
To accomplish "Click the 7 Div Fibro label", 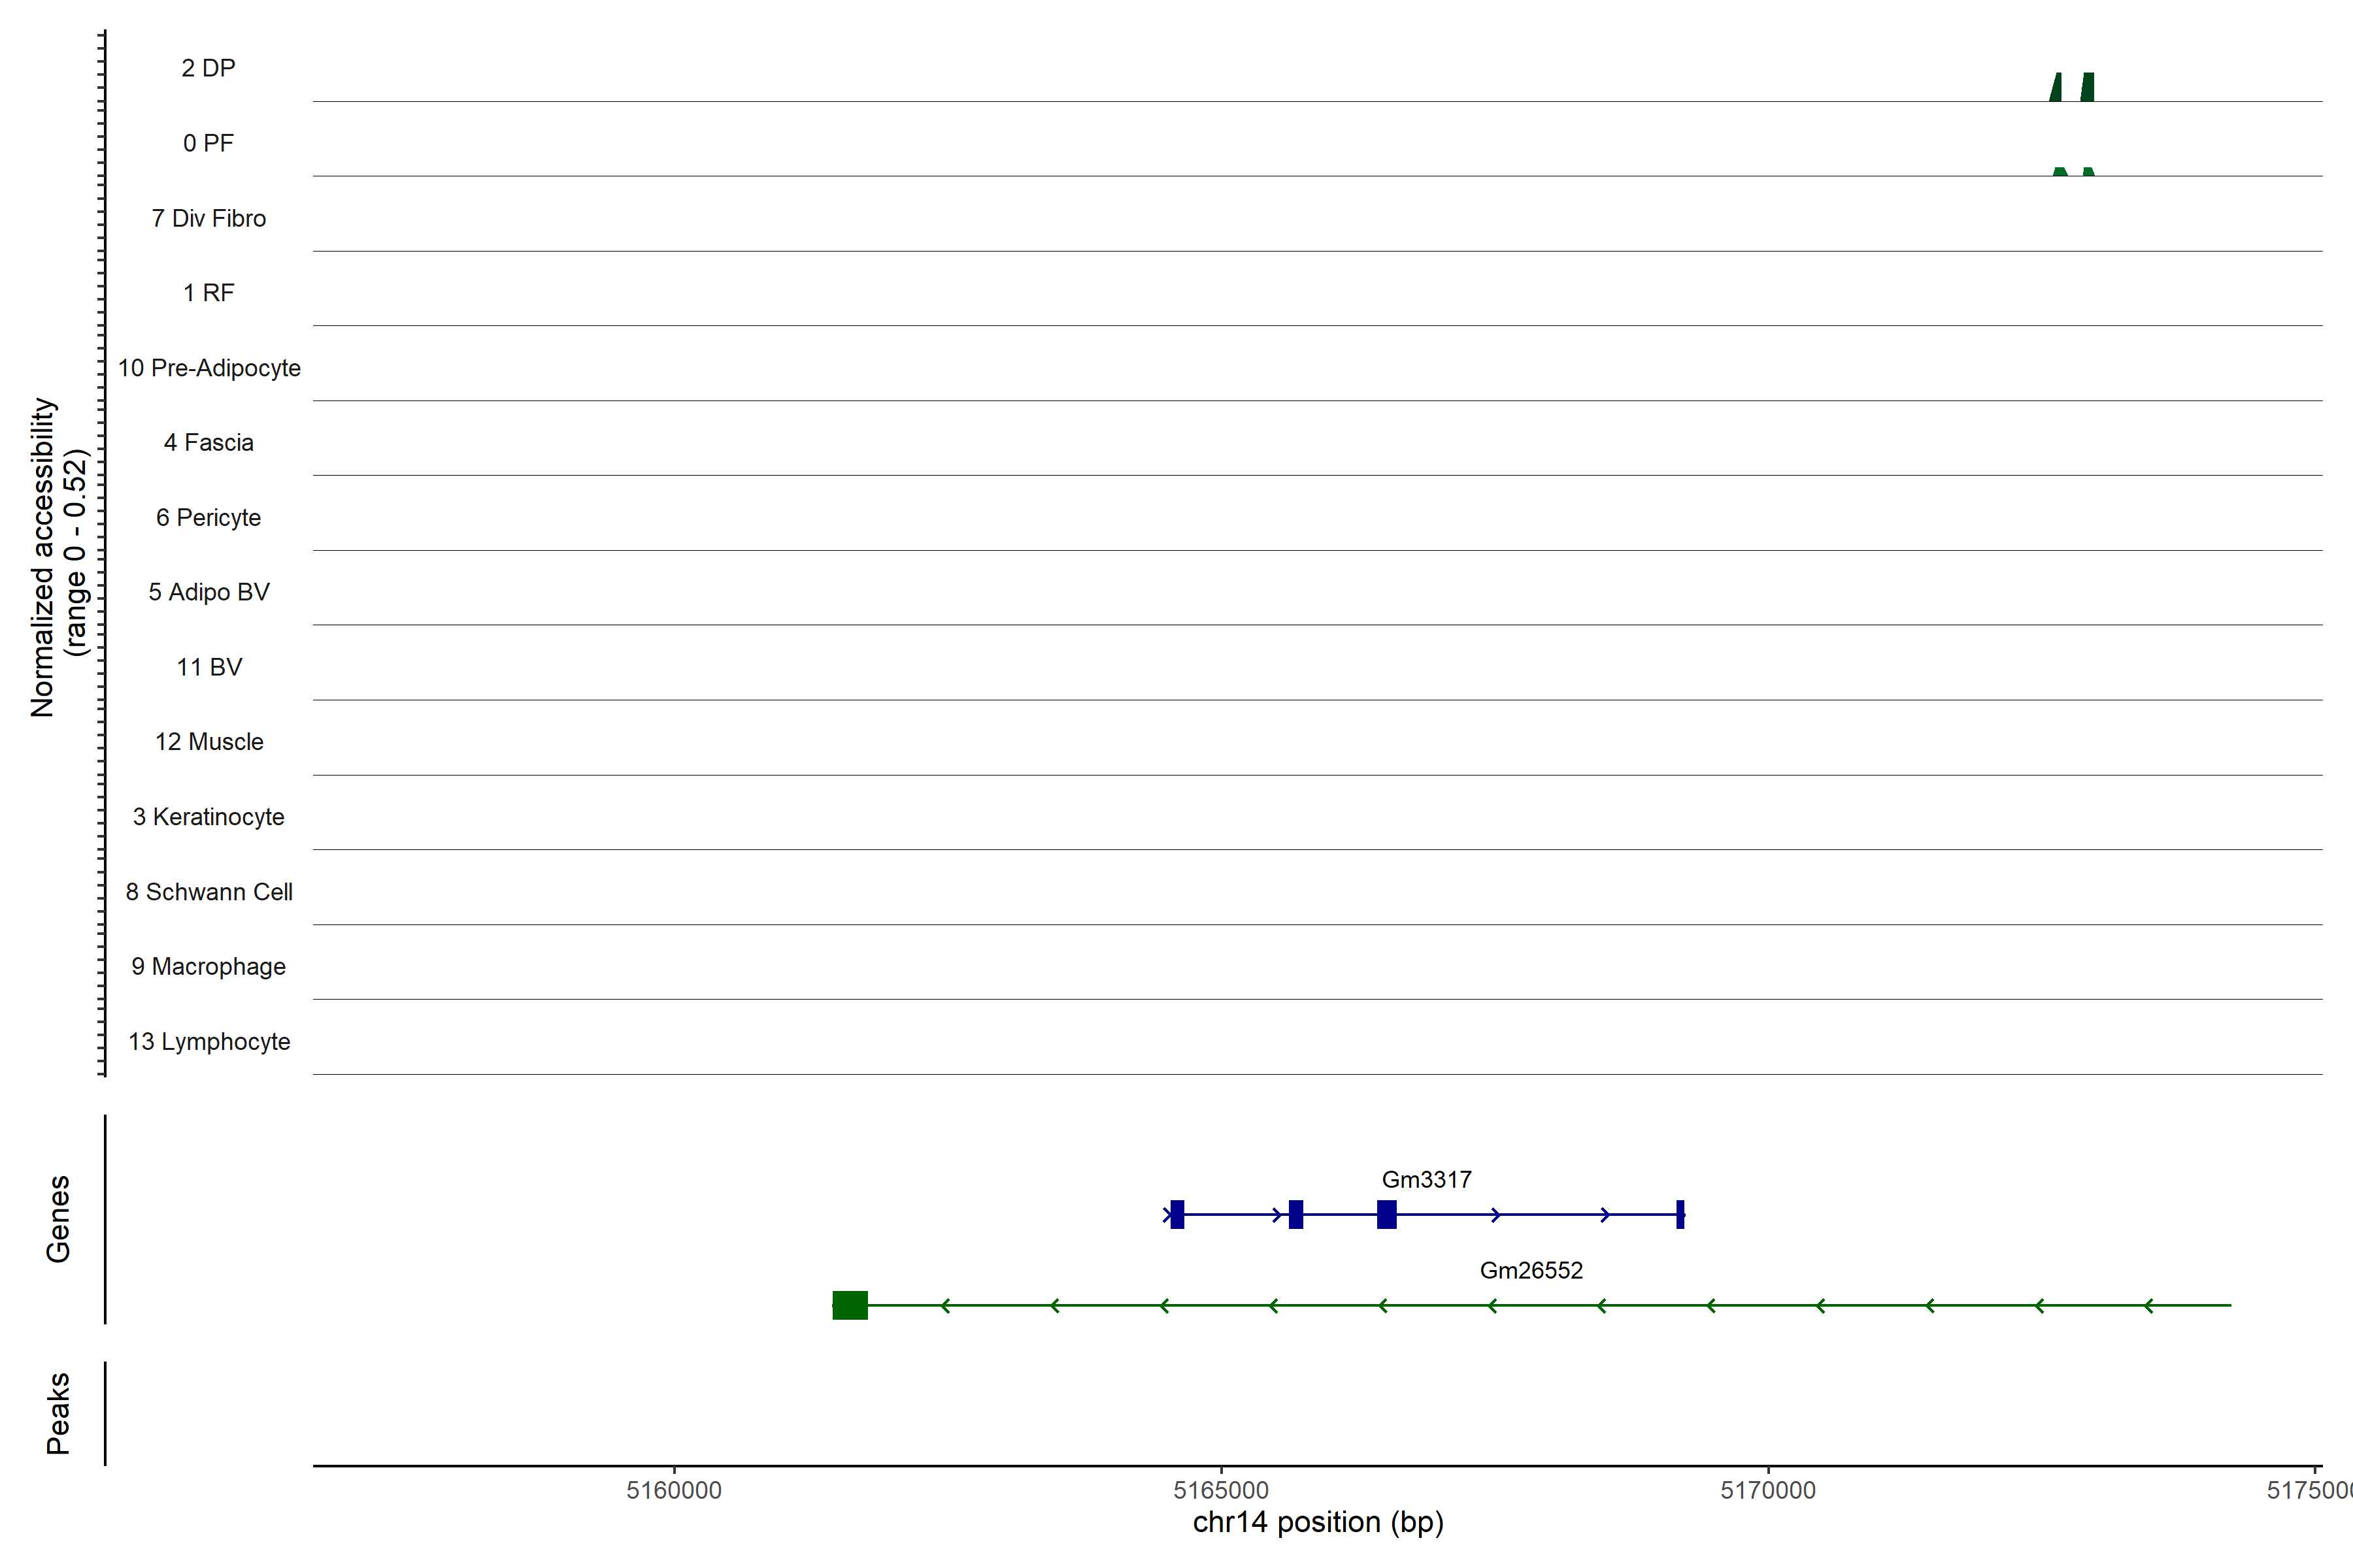I will [208, 218].
